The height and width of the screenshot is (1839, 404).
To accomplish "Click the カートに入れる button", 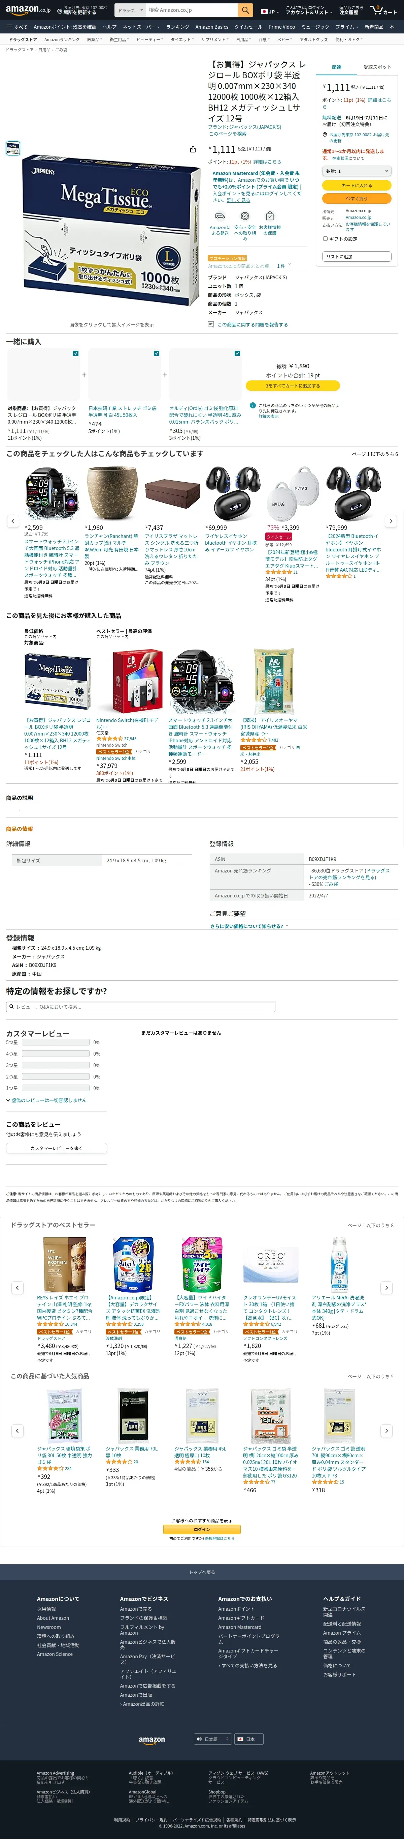I will (357, 185).
